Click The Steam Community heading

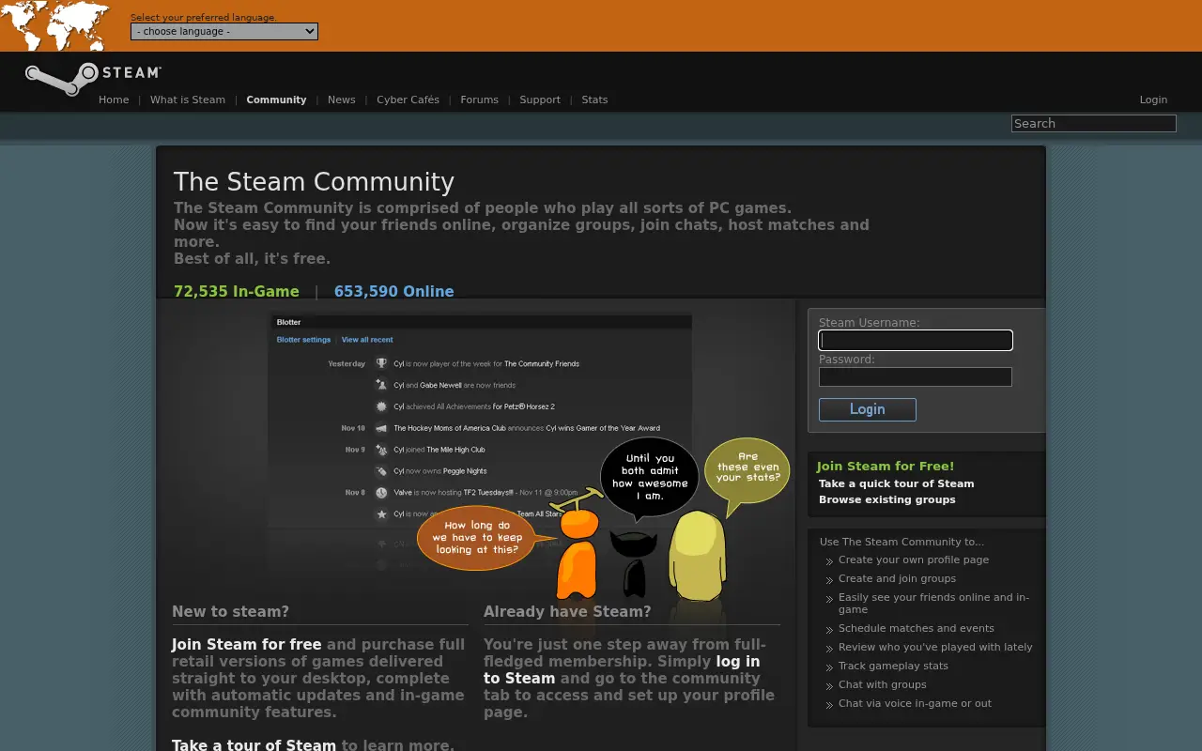pyautogui.click(x=314, y=182)
